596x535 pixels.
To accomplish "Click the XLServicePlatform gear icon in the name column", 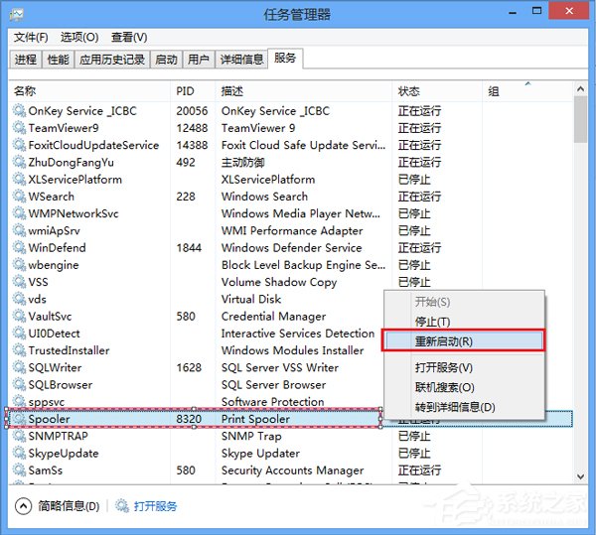I will coord(20,179).
